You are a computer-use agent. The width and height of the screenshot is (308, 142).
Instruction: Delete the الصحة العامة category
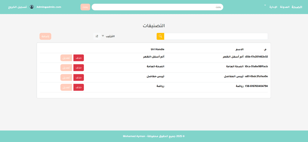point(79,68)
